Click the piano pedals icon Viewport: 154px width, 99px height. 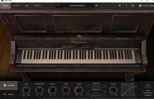coord(148,86)
